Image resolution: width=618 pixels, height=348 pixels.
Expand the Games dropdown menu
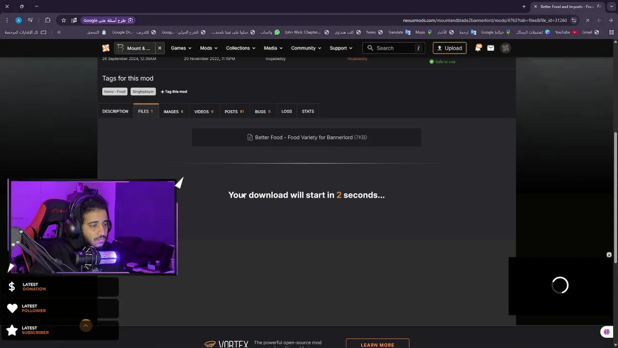[x=181, y=48]
